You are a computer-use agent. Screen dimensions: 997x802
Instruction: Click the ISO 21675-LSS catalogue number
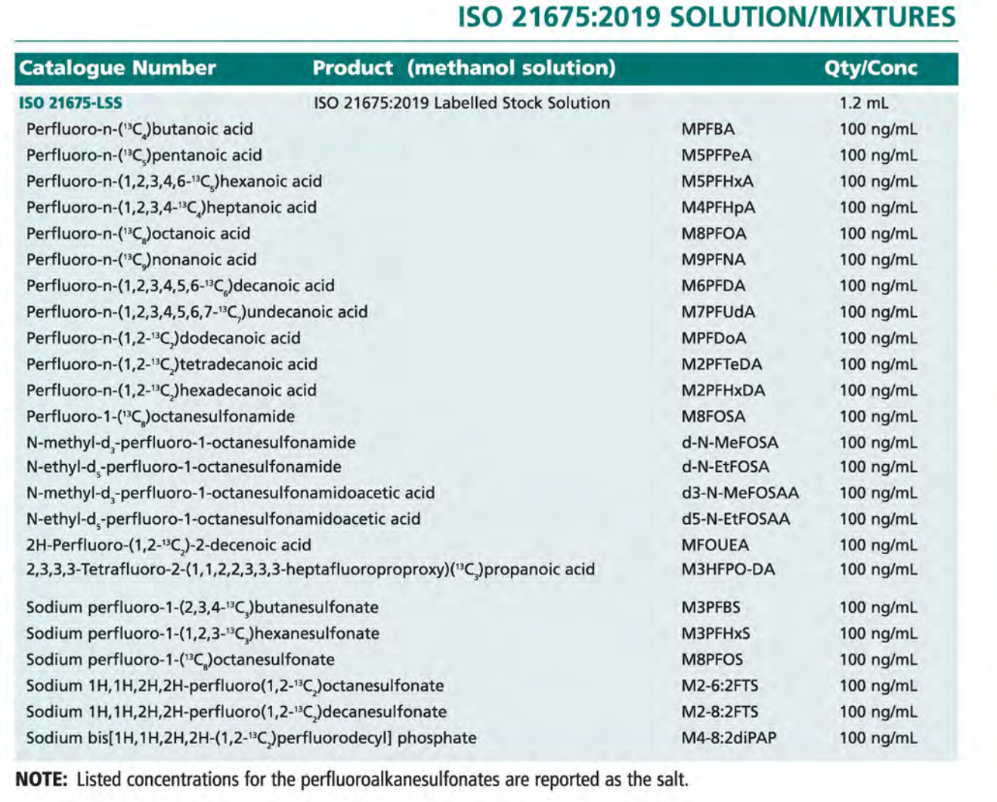(70, 103)
